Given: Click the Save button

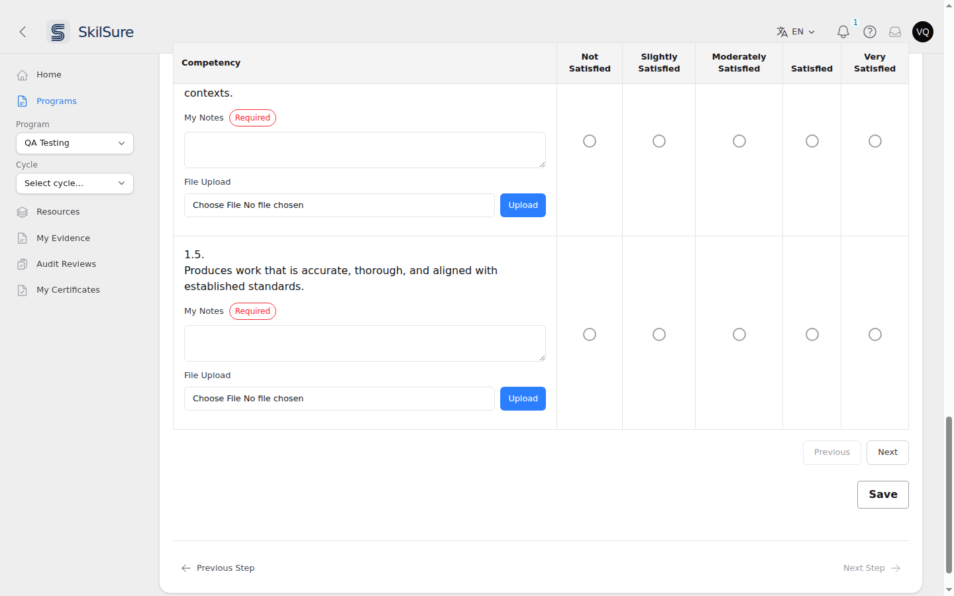Looking at the screenshot, I should [x=883, y=495].
